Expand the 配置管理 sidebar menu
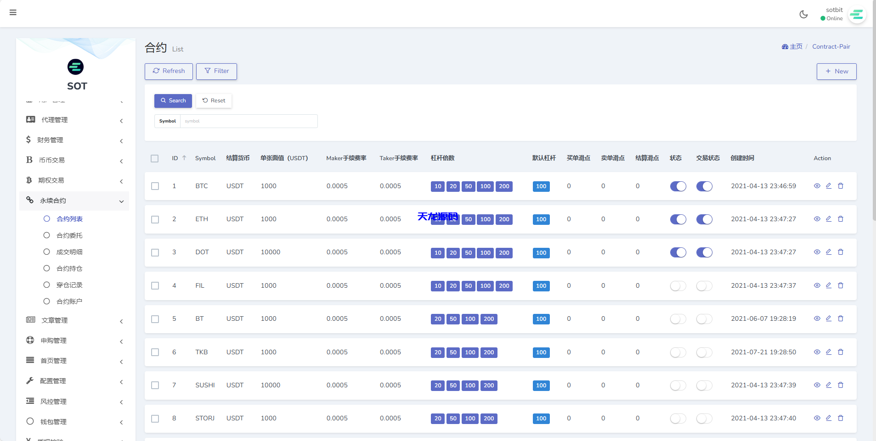Image resolution: width=876 pixels, height=441 pixels. coord(74,381)
